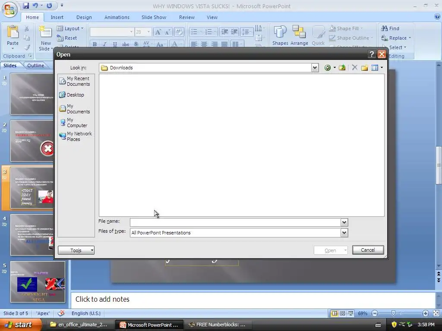Image resolution: width=442 pixels, height=331 pixels.
Task: Click the PowerPoint Help question icon
Action: click(x=437, y=17)
